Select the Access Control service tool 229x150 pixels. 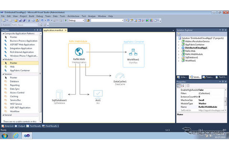tap(17, 93)
